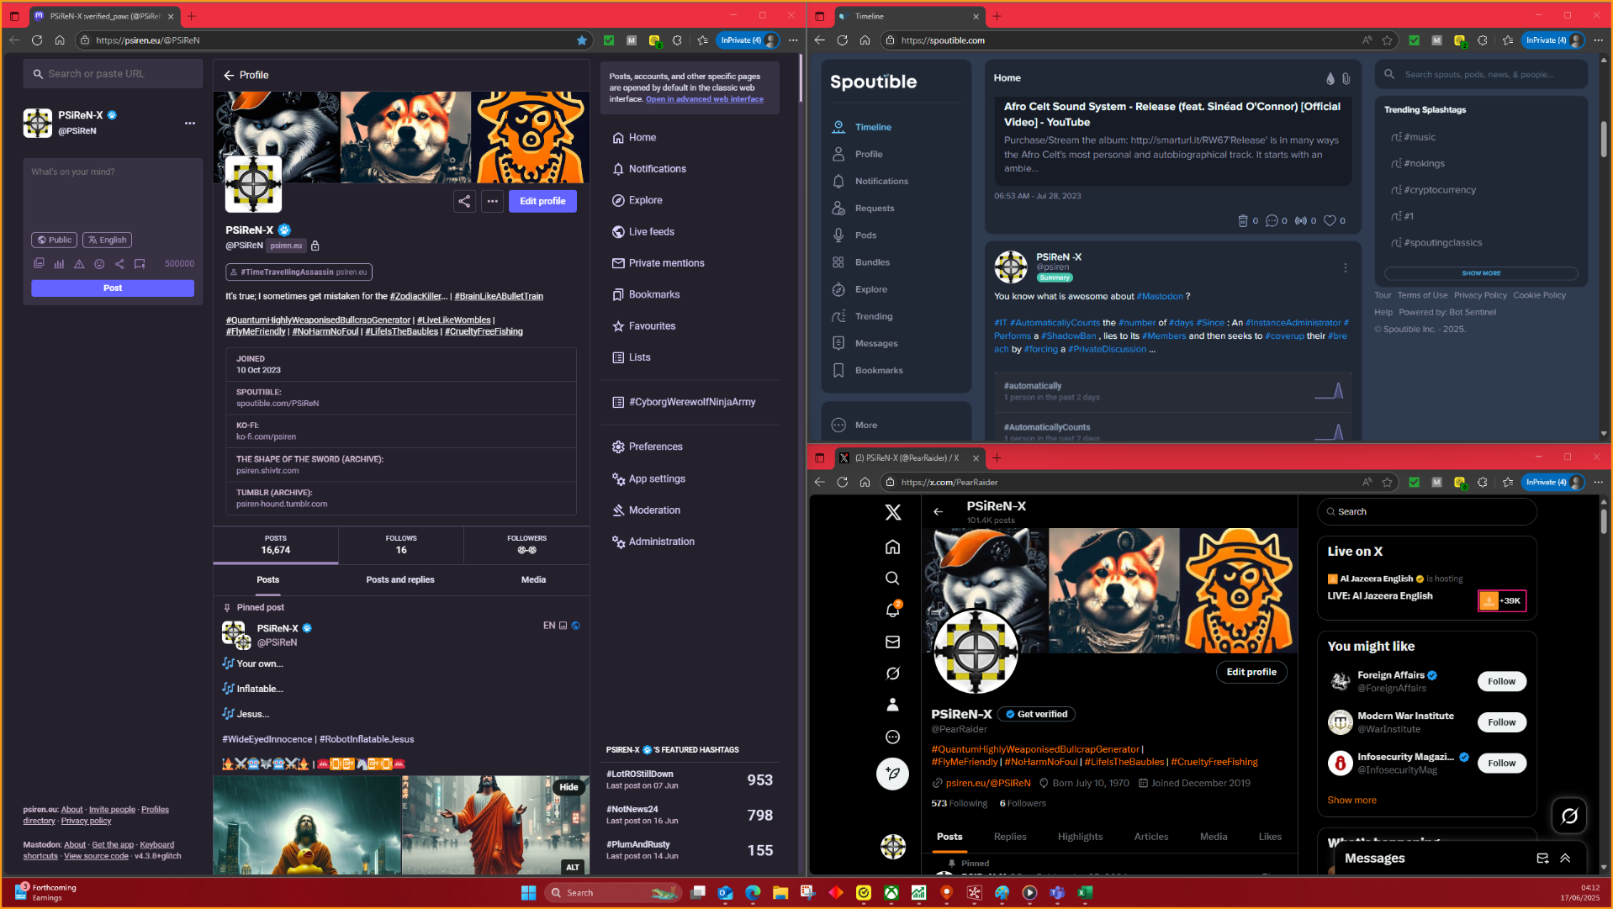Focus the Search field on X

click(x=1426, y=512)
